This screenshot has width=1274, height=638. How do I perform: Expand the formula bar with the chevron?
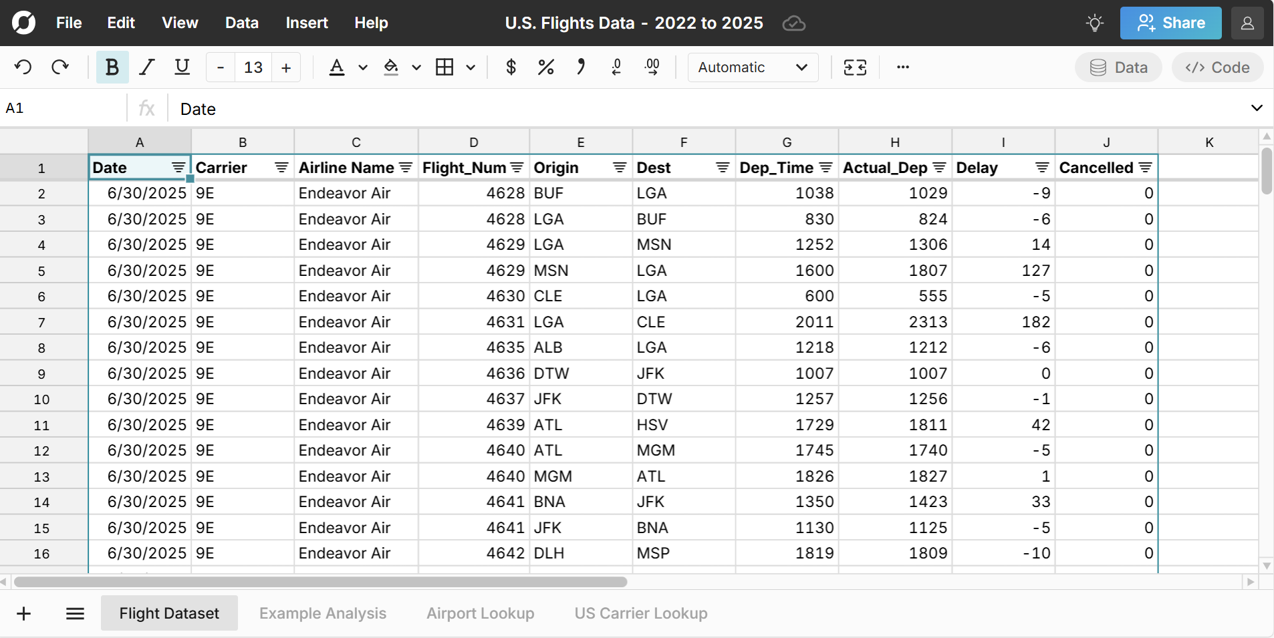(1258, 108)
